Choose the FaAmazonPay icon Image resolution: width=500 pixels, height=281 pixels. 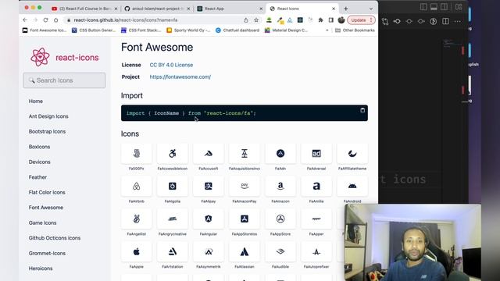pos(245,187)
